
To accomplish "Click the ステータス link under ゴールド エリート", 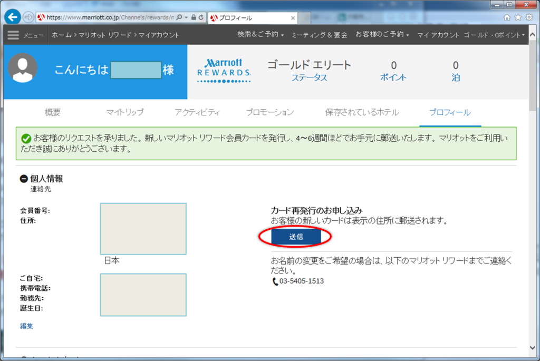I will point(309,78).
